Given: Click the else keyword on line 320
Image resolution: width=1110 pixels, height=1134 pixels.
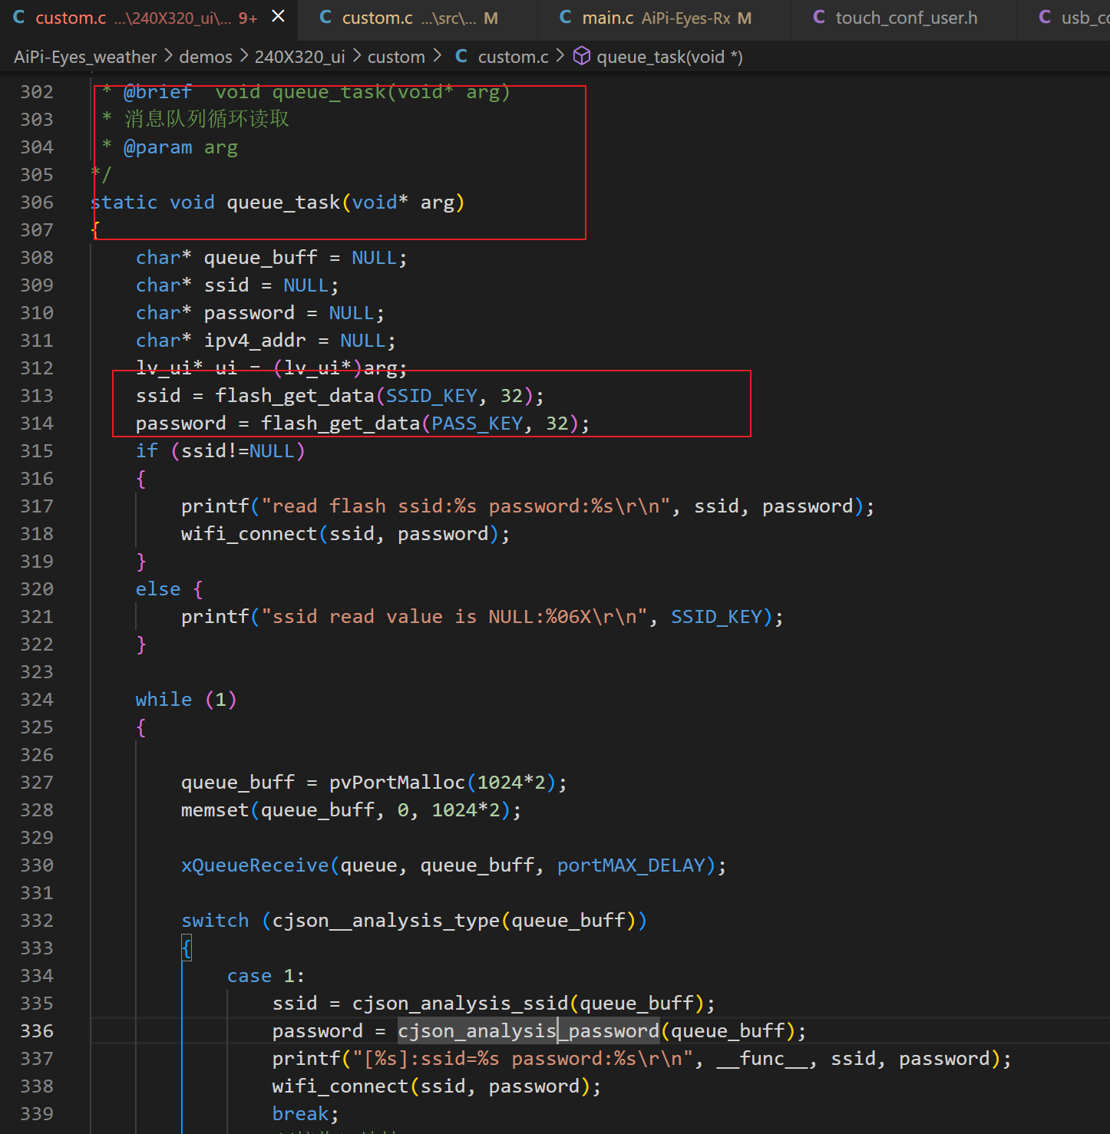Looking at the screenshot, I should coord(158,589).
